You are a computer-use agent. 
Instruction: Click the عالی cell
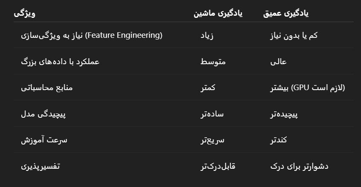pos(278,62)
